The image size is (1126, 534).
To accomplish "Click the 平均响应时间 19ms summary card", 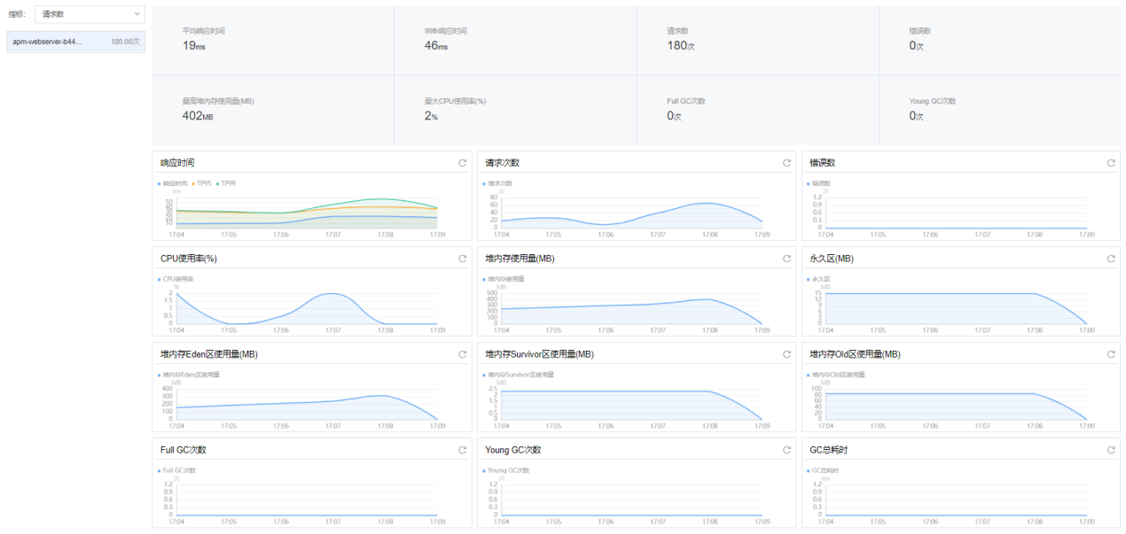I will [x=273, y=40].
